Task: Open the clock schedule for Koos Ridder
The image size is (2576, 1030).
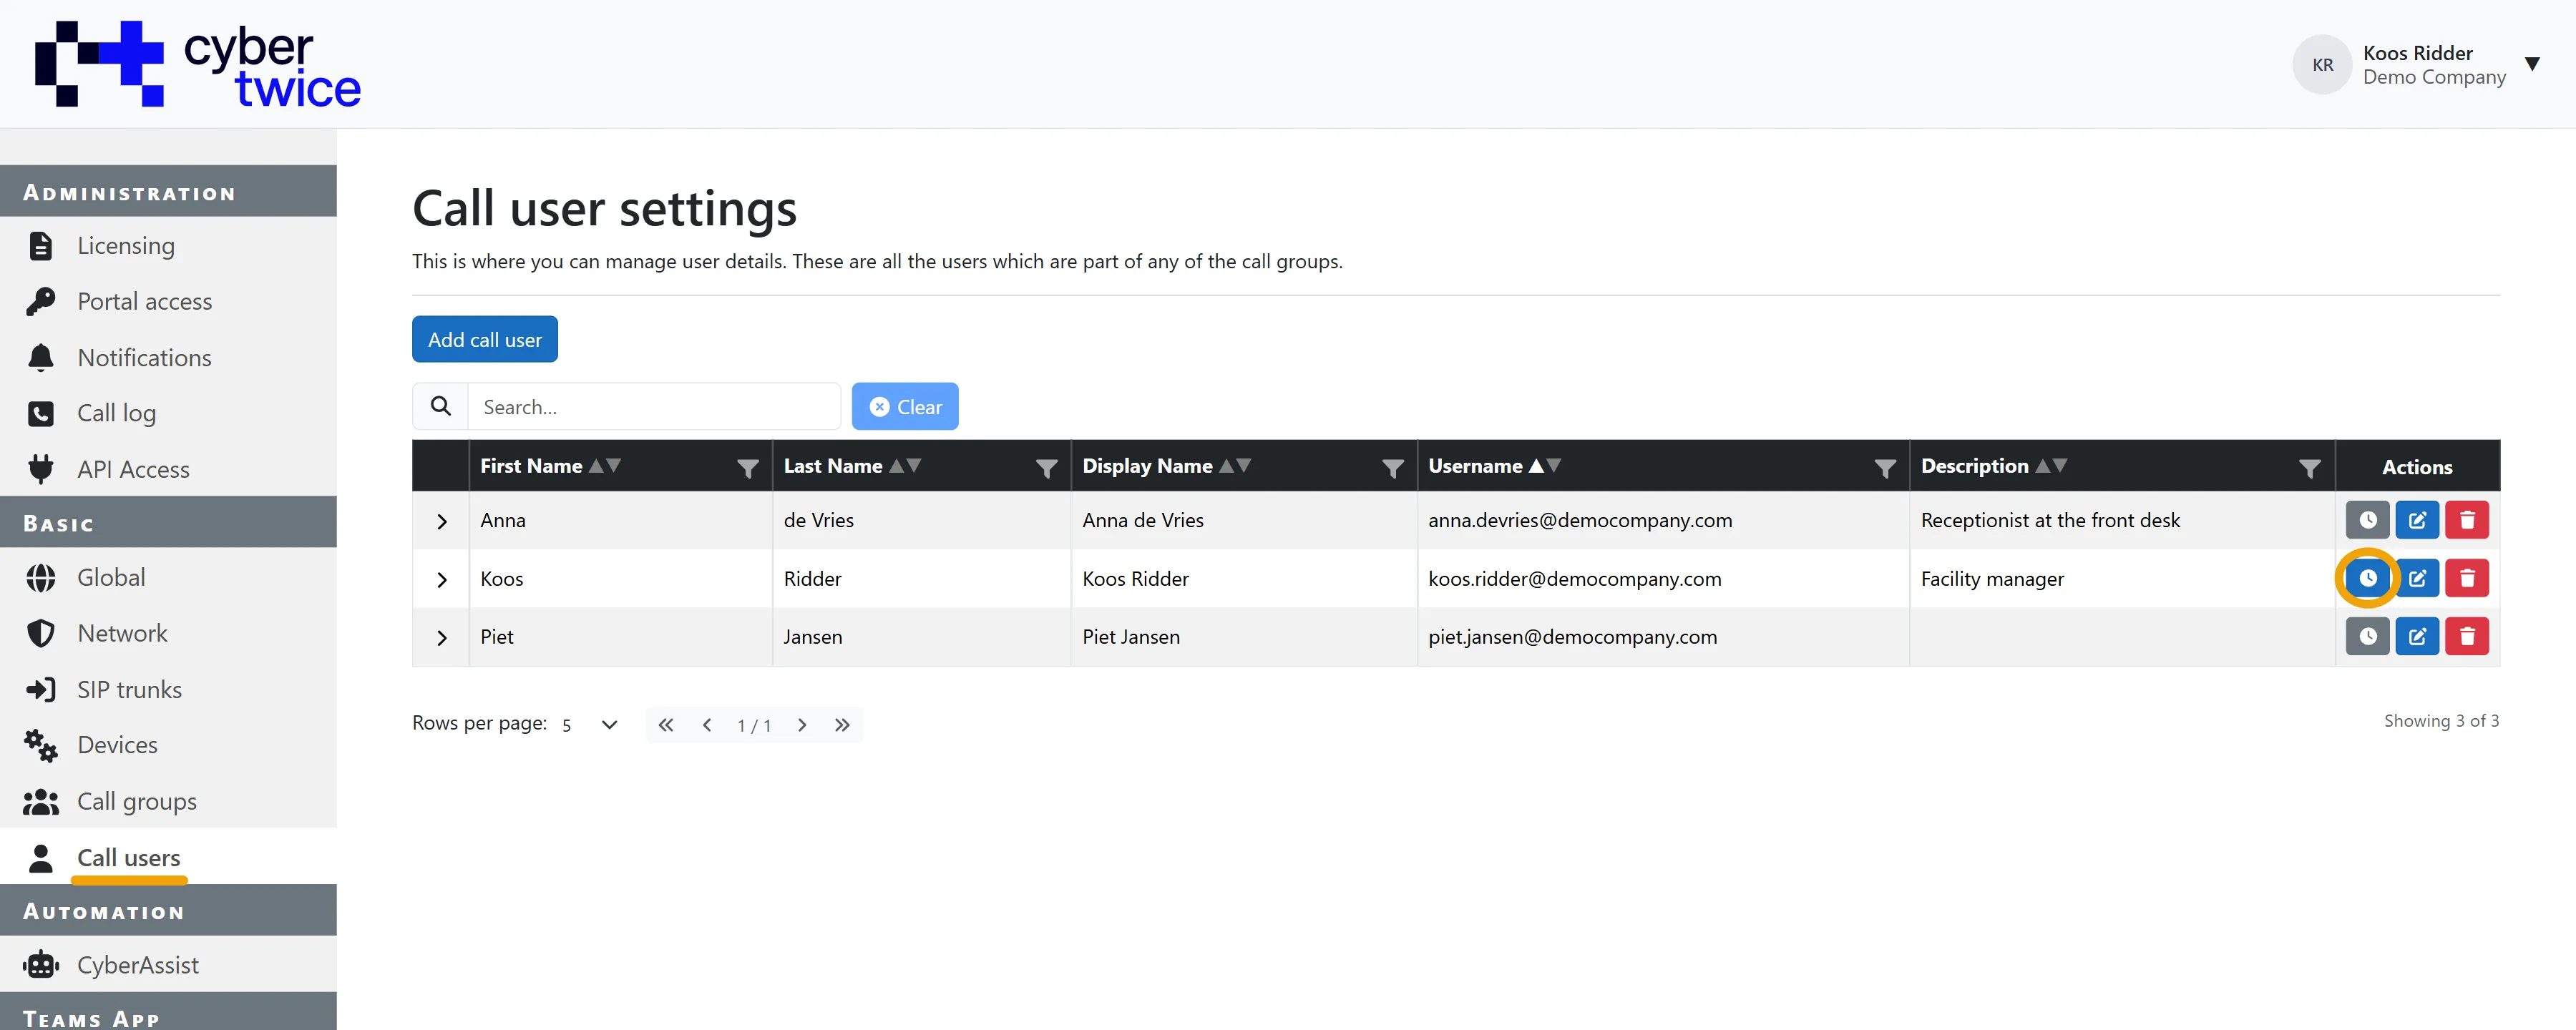Action: [2367, 578]
